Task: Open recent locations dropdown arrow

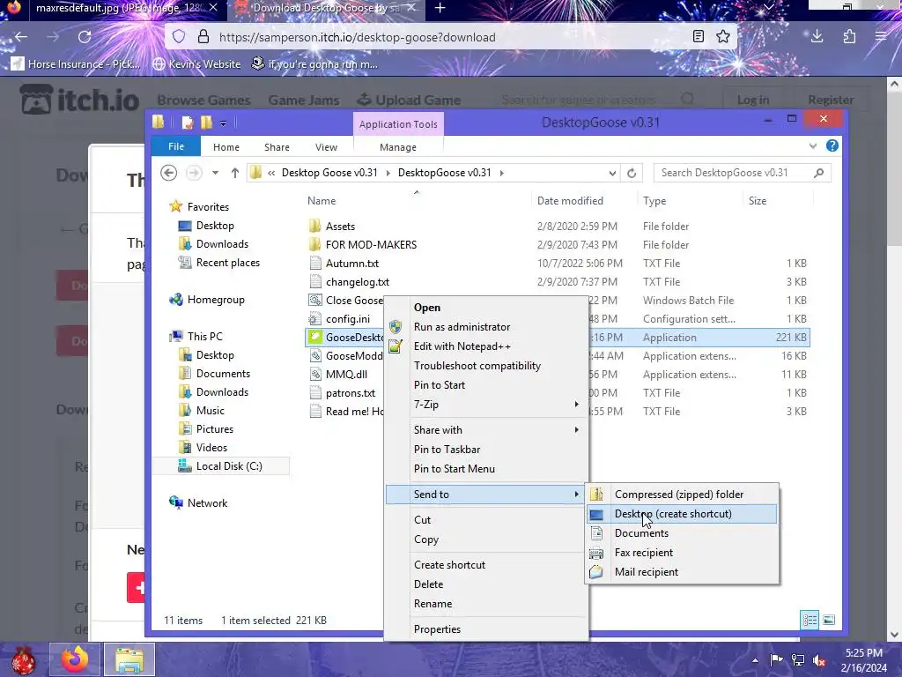Action: coord(215,173)
